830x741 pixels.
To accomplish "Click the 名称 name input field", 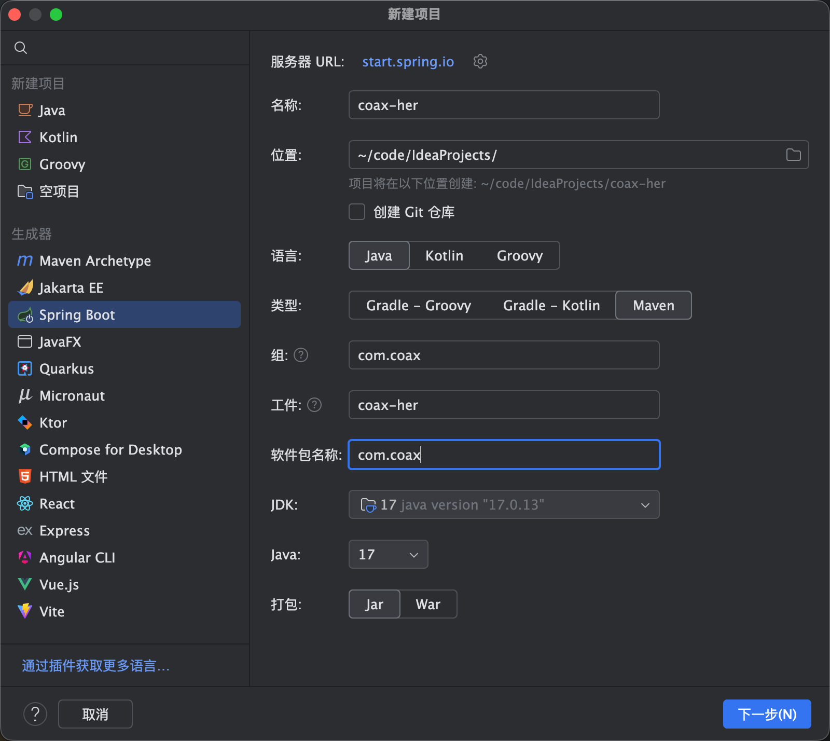I will (504, 105).
